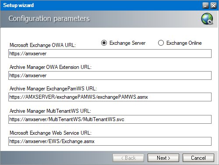The height and width of the screenshot is (165, 219).
Task: Close the Setup wizard window
Action: tap(213, 6)
